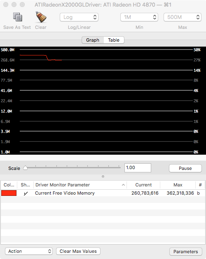Click the max value 362,318,336

tap(180, 193)
